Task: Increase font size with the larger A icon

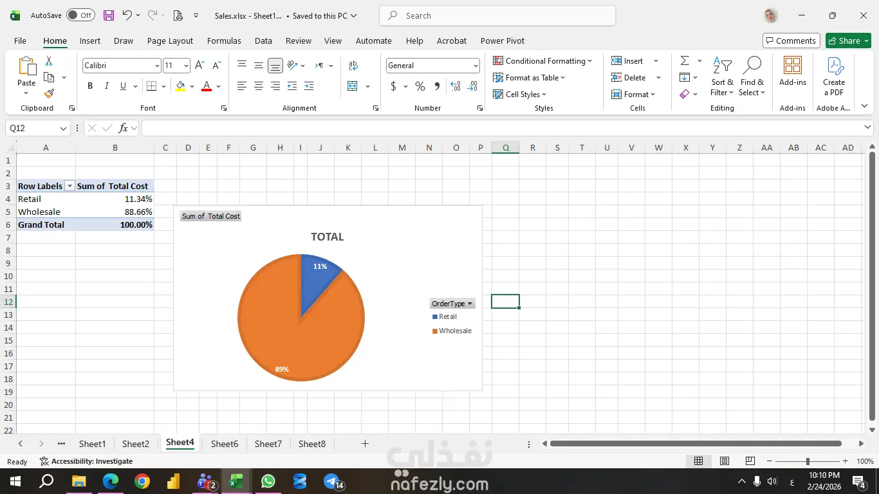Action: (x=199, y=66)
